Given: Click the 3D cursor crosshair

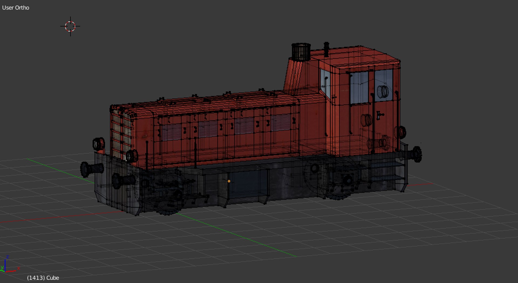Looking at the screenshot, I should (70, 26).
